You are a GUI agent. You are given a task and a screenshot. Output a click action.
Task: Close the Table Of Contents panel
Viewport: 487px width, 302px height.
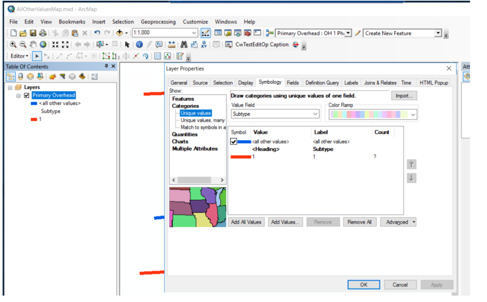(x=113, y=66)
